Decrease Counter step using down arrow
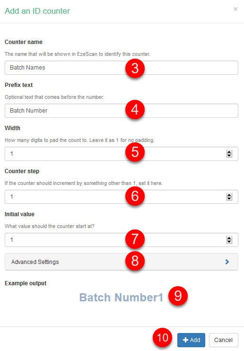Screen dimensions: 244x351 [x=229, y=199]
